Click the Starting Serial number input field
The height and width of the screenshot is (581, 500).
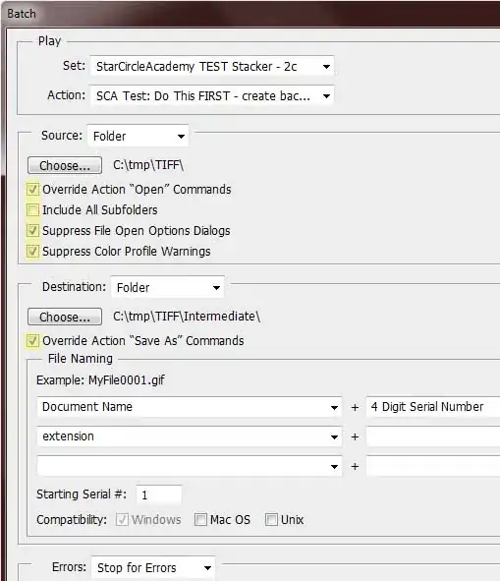[x=159, y=495]
